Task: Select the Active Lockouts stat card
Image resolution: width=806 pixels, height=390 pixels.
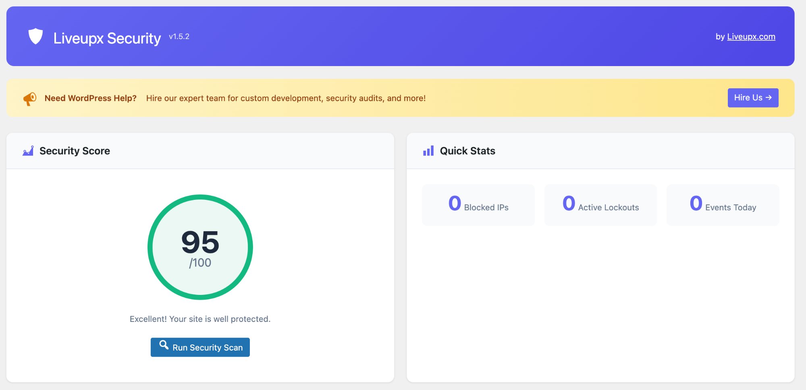Action: point(600,205)
